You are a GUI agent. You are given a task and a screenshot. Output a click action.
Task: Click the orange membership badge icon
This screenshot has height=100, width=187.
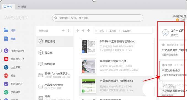point(177,20)
